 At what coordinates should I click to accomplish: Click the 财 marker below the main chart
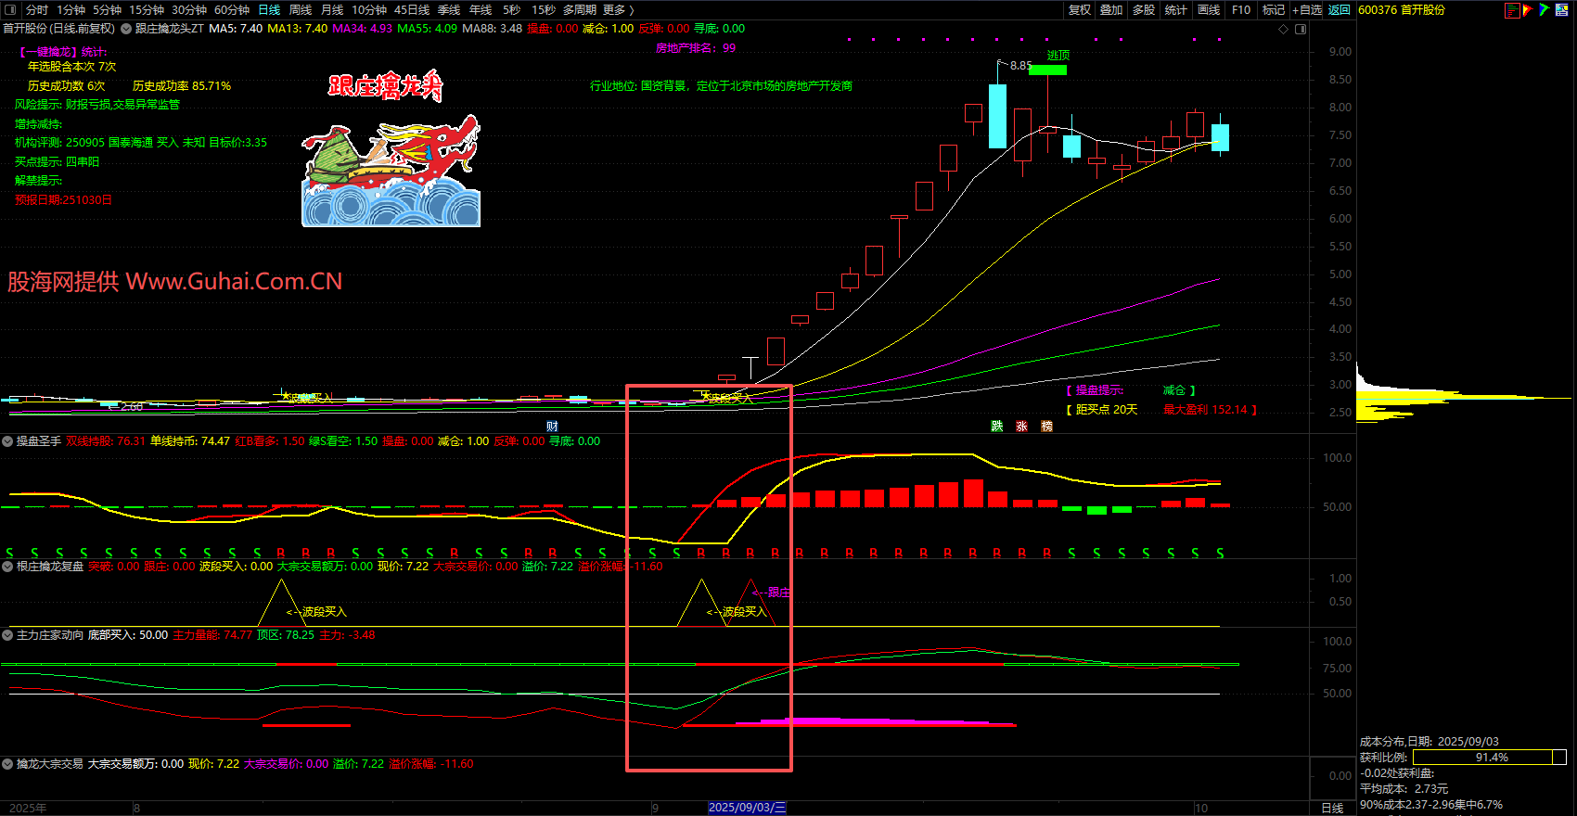(x=552, y=427)
